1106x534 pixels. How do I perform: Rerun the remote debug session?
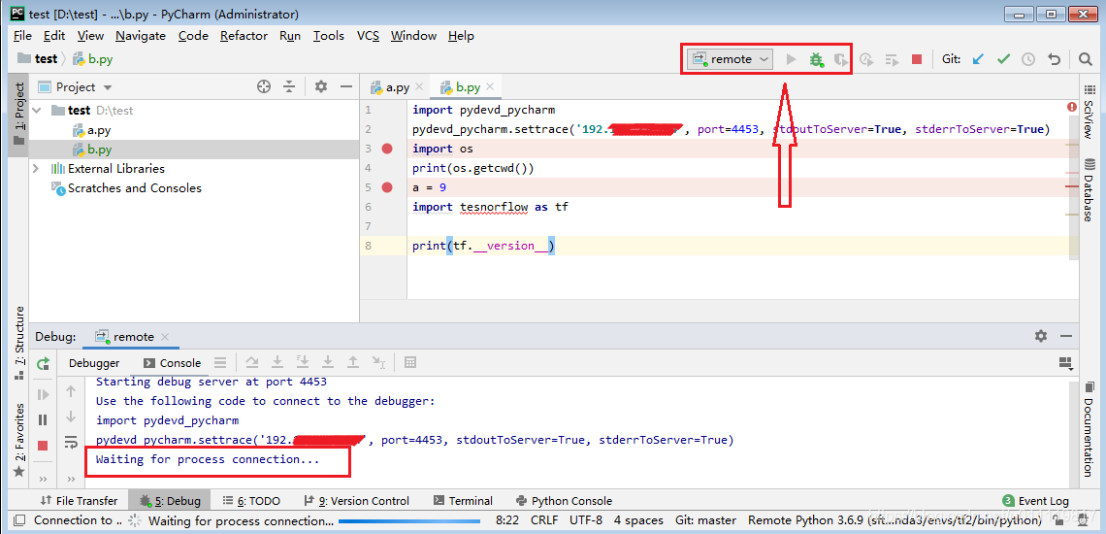pyautogui.click(x=43, y=363)
